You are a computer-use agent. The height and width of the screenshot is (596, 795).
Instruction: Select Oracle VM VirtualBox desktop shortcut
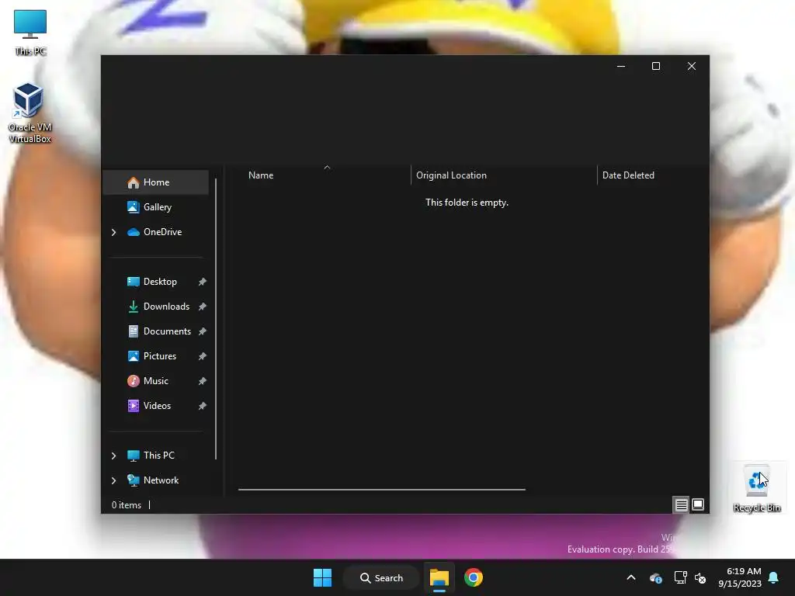click(30, 113)
